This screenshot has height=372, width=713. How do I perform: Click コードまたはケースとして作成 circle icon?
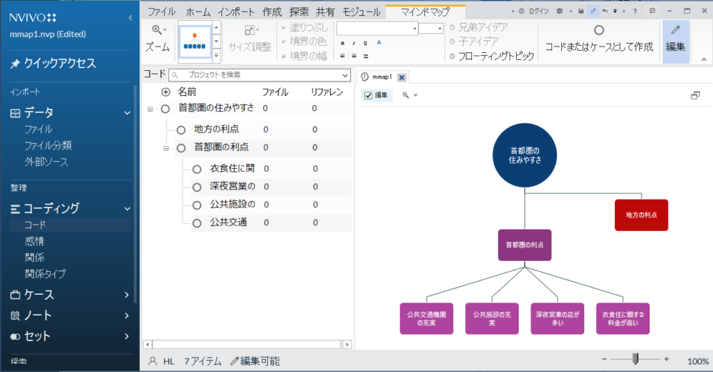(599, 30)
